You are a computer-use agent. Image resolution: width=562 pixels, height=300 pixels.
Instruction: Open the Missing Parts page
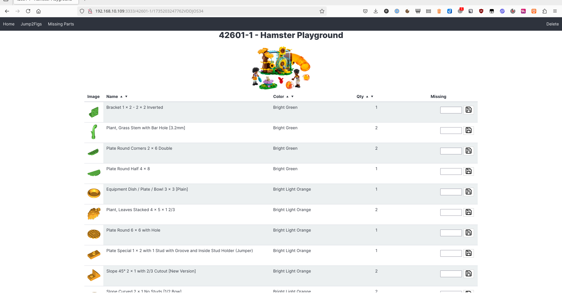61,24
